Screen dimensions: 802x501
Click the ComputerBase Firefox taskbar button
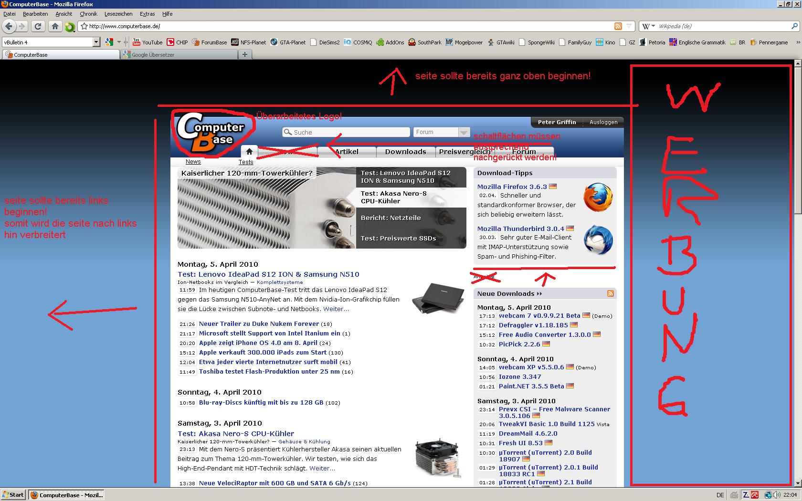[x=66, y=495]
